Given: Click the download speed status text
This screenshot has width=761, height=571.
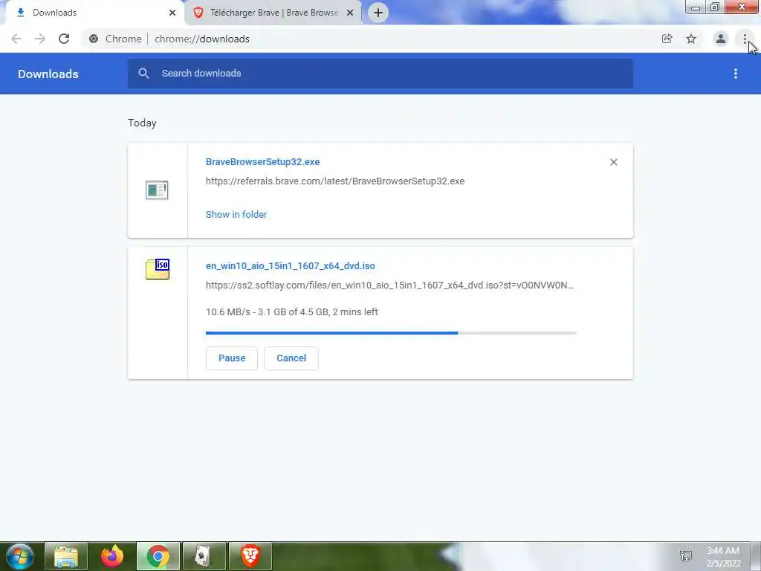Looking at the screenshot, I should 291,312.
